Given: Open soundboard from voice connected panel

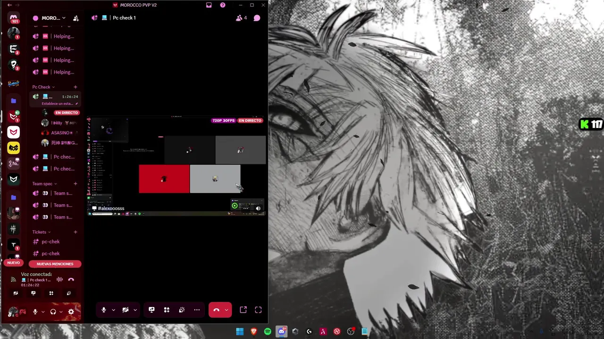Looking at the screenshot, I should 69,293.
